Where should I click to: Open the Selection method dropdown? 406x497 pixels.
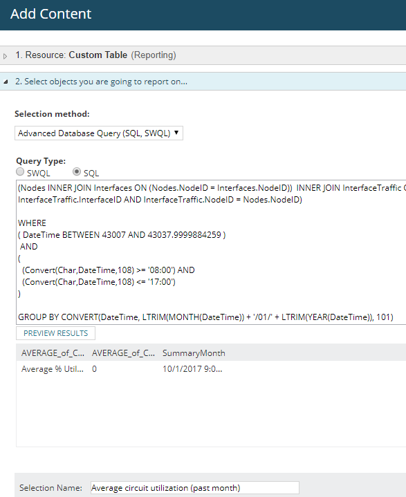point(99,133)
